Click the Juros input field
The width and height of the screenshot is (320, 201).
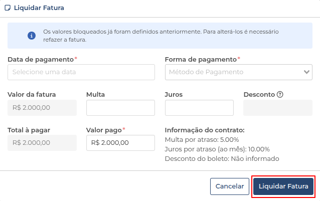199,108
